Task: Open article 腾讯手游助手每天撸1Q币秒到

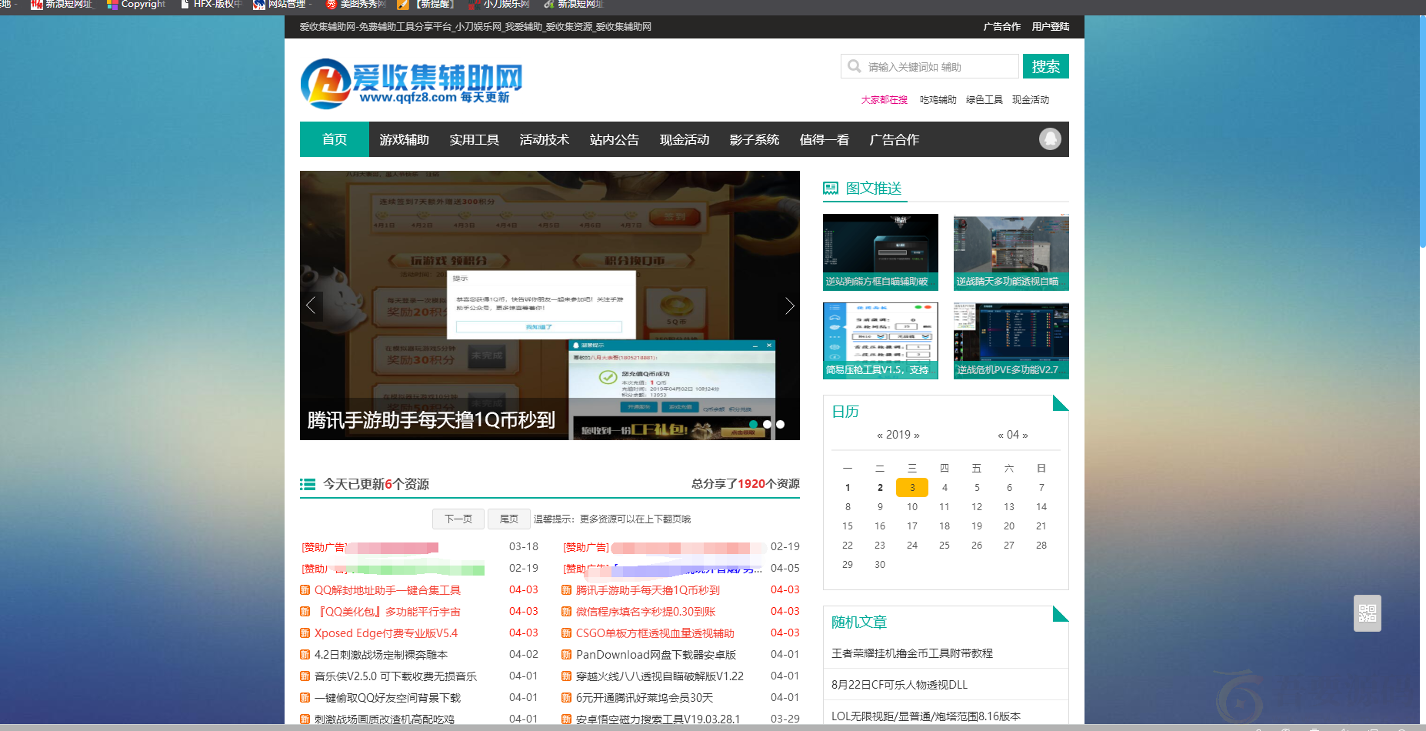Action: pyautogui.click(x=648, y=590)
